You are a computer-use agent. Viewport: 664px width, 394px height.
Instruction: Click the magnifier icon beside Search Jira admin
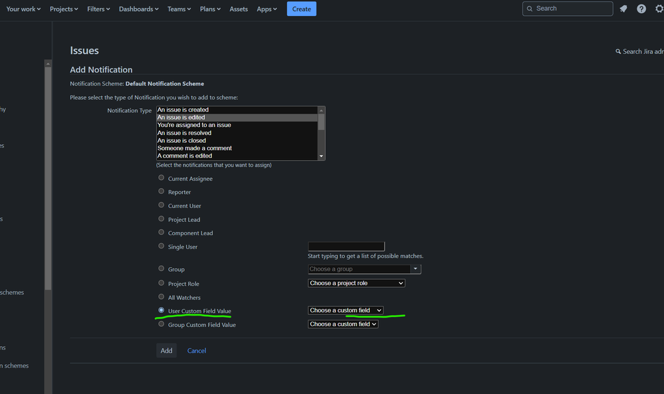pyautogui.click(x=618, y=51)
